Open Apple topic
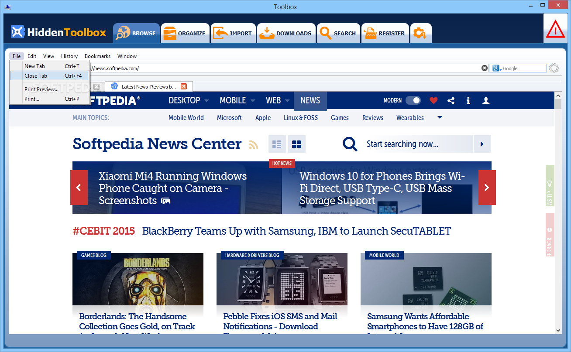The width and height of the screenshot is (571, 352). coord(263,118)
